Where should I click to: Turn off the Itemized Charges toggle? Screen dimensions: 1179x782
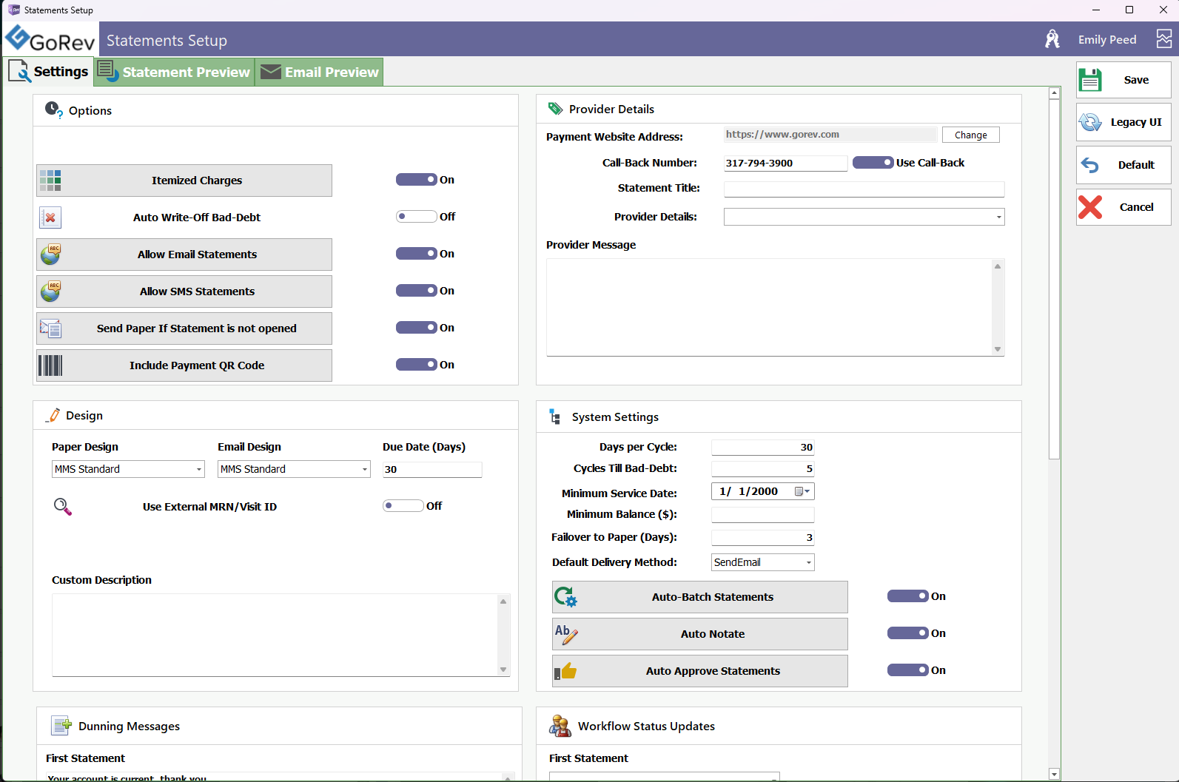(416, 180)
